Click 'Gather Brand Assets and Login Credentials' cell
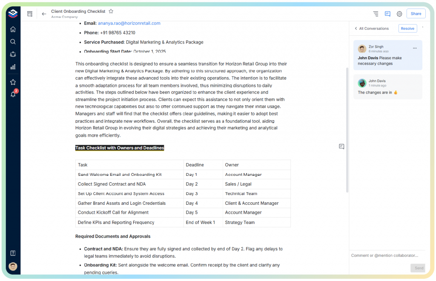 point(129,203)
